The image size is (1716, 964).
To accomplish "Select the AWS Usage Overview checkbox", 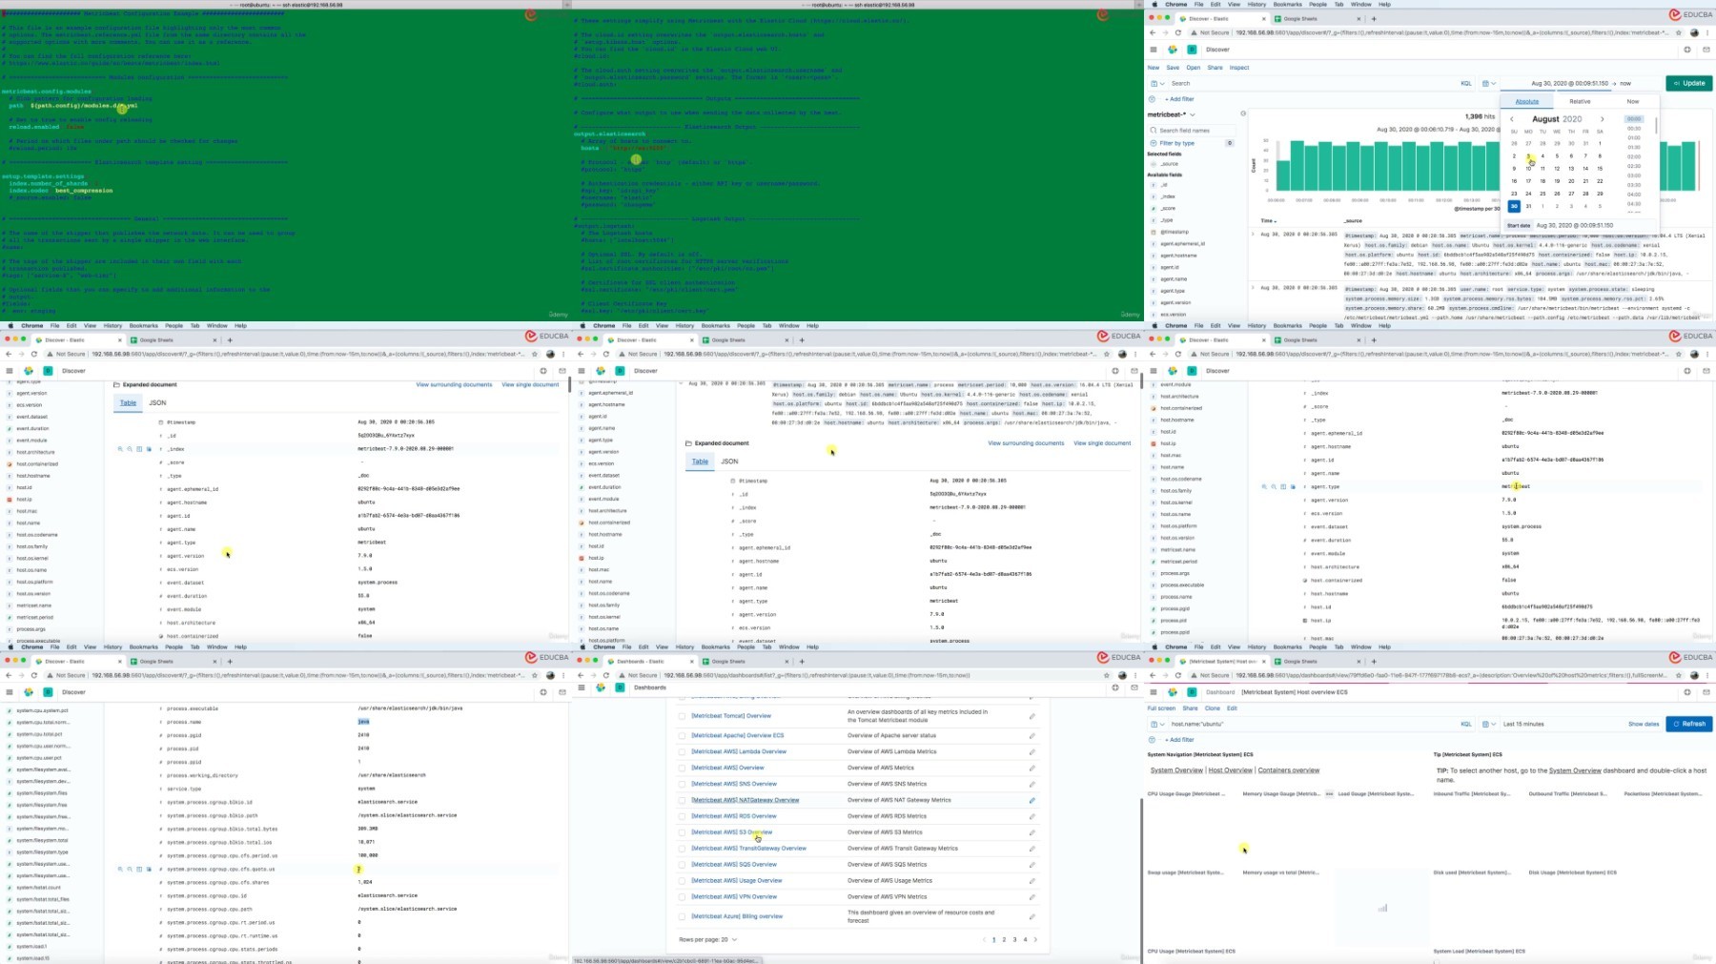I will [682, 881].
